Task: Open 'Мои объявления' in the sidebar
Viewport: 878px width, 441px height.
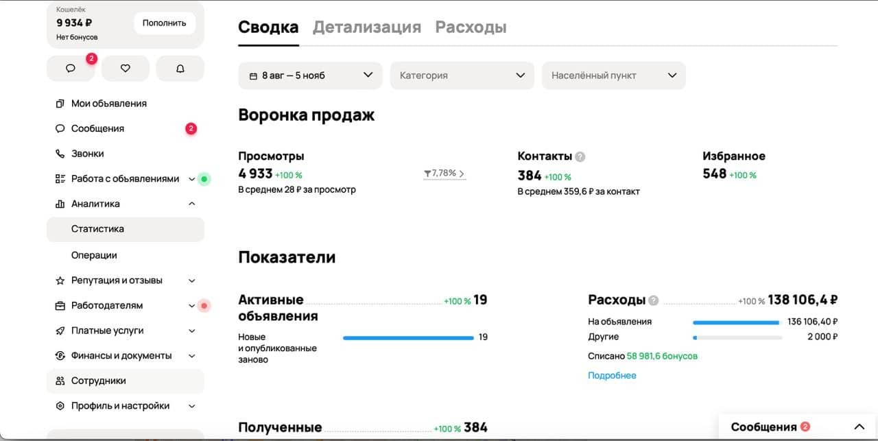Action: [x=110, y=104]
